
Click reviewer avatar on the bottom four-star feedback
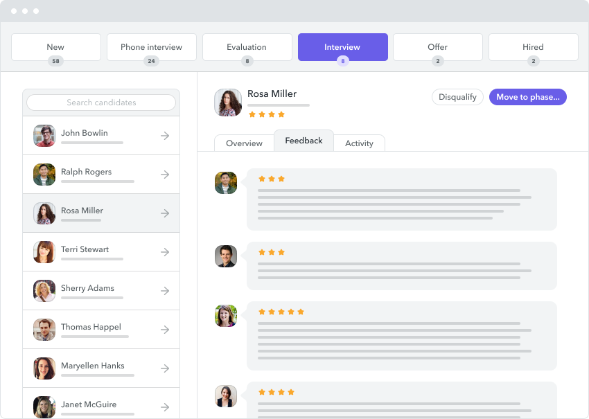coord(226,396)
